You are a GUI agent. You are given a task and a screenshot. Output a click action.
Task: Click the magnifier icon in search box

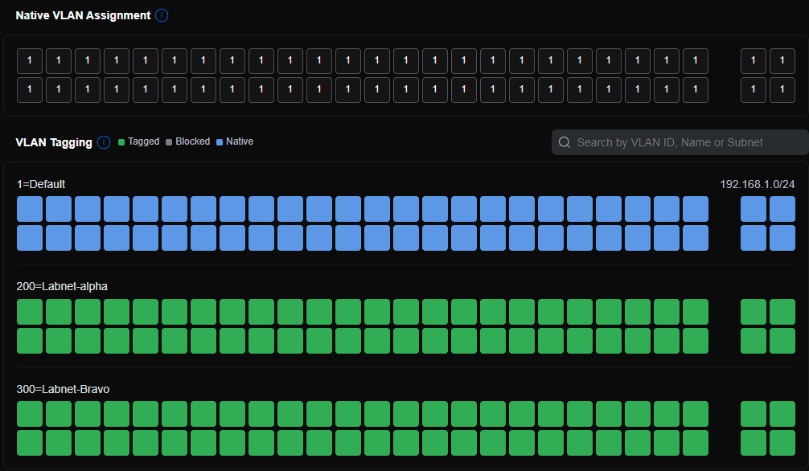(564, 142)
